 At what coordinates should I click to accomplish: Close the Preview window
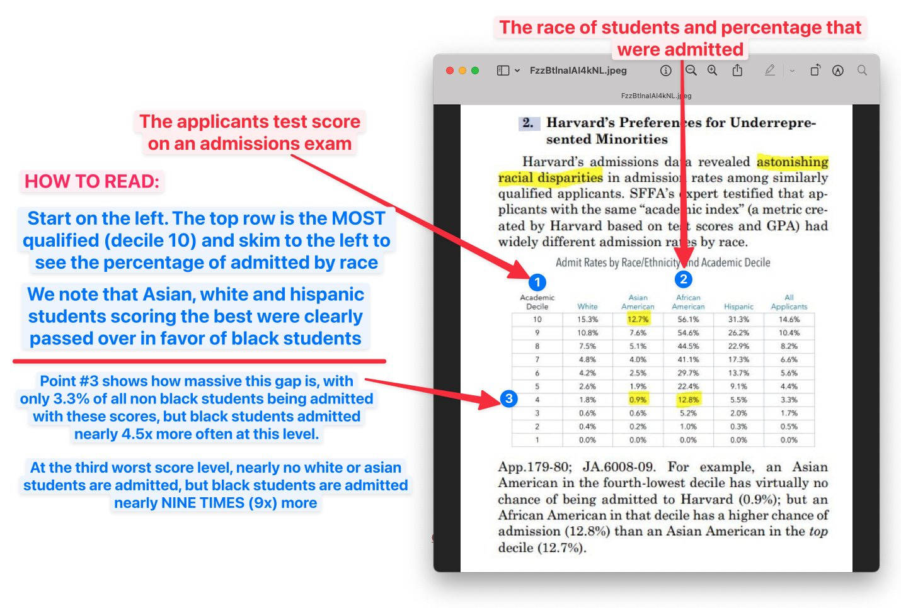450,70
